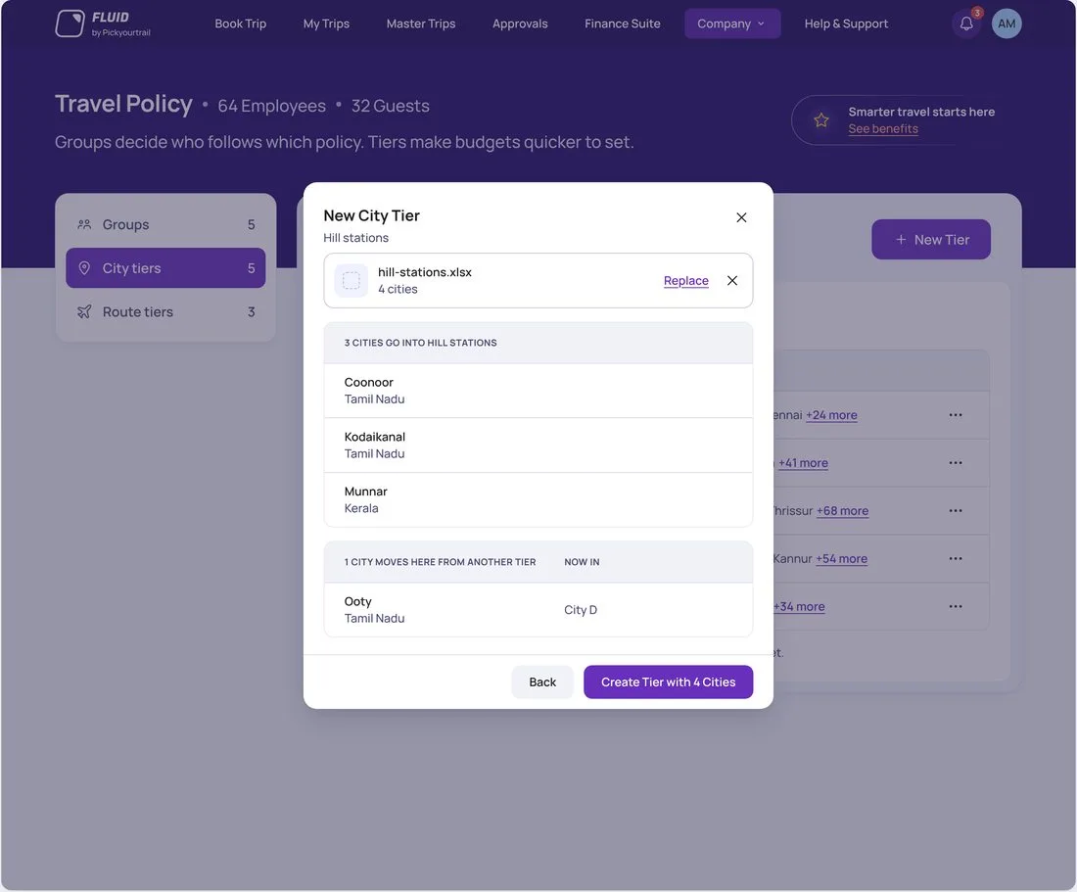Click the Replace link
This screenshot has height=892, width=1077.
(686, 280)
